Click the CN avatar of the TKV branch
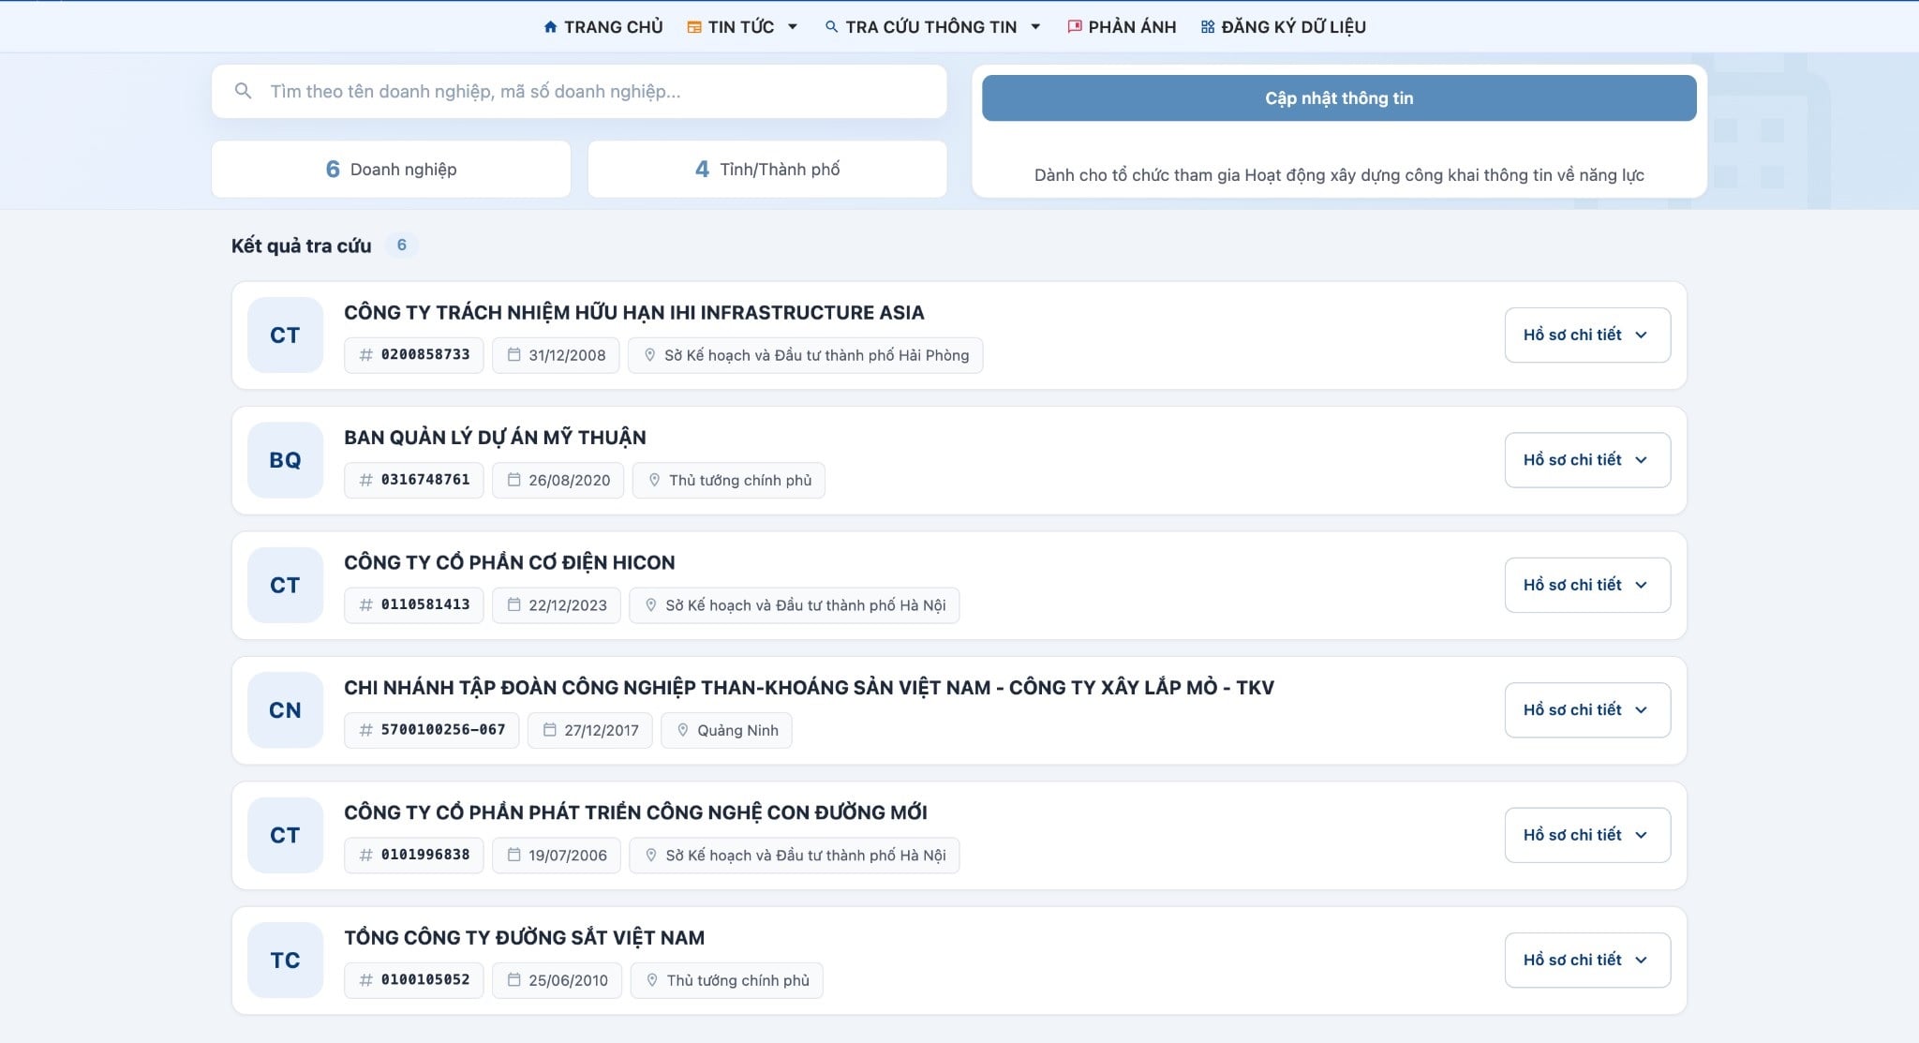Image resolution: width=1919 pixels, height=1043 pixels. 285,710
